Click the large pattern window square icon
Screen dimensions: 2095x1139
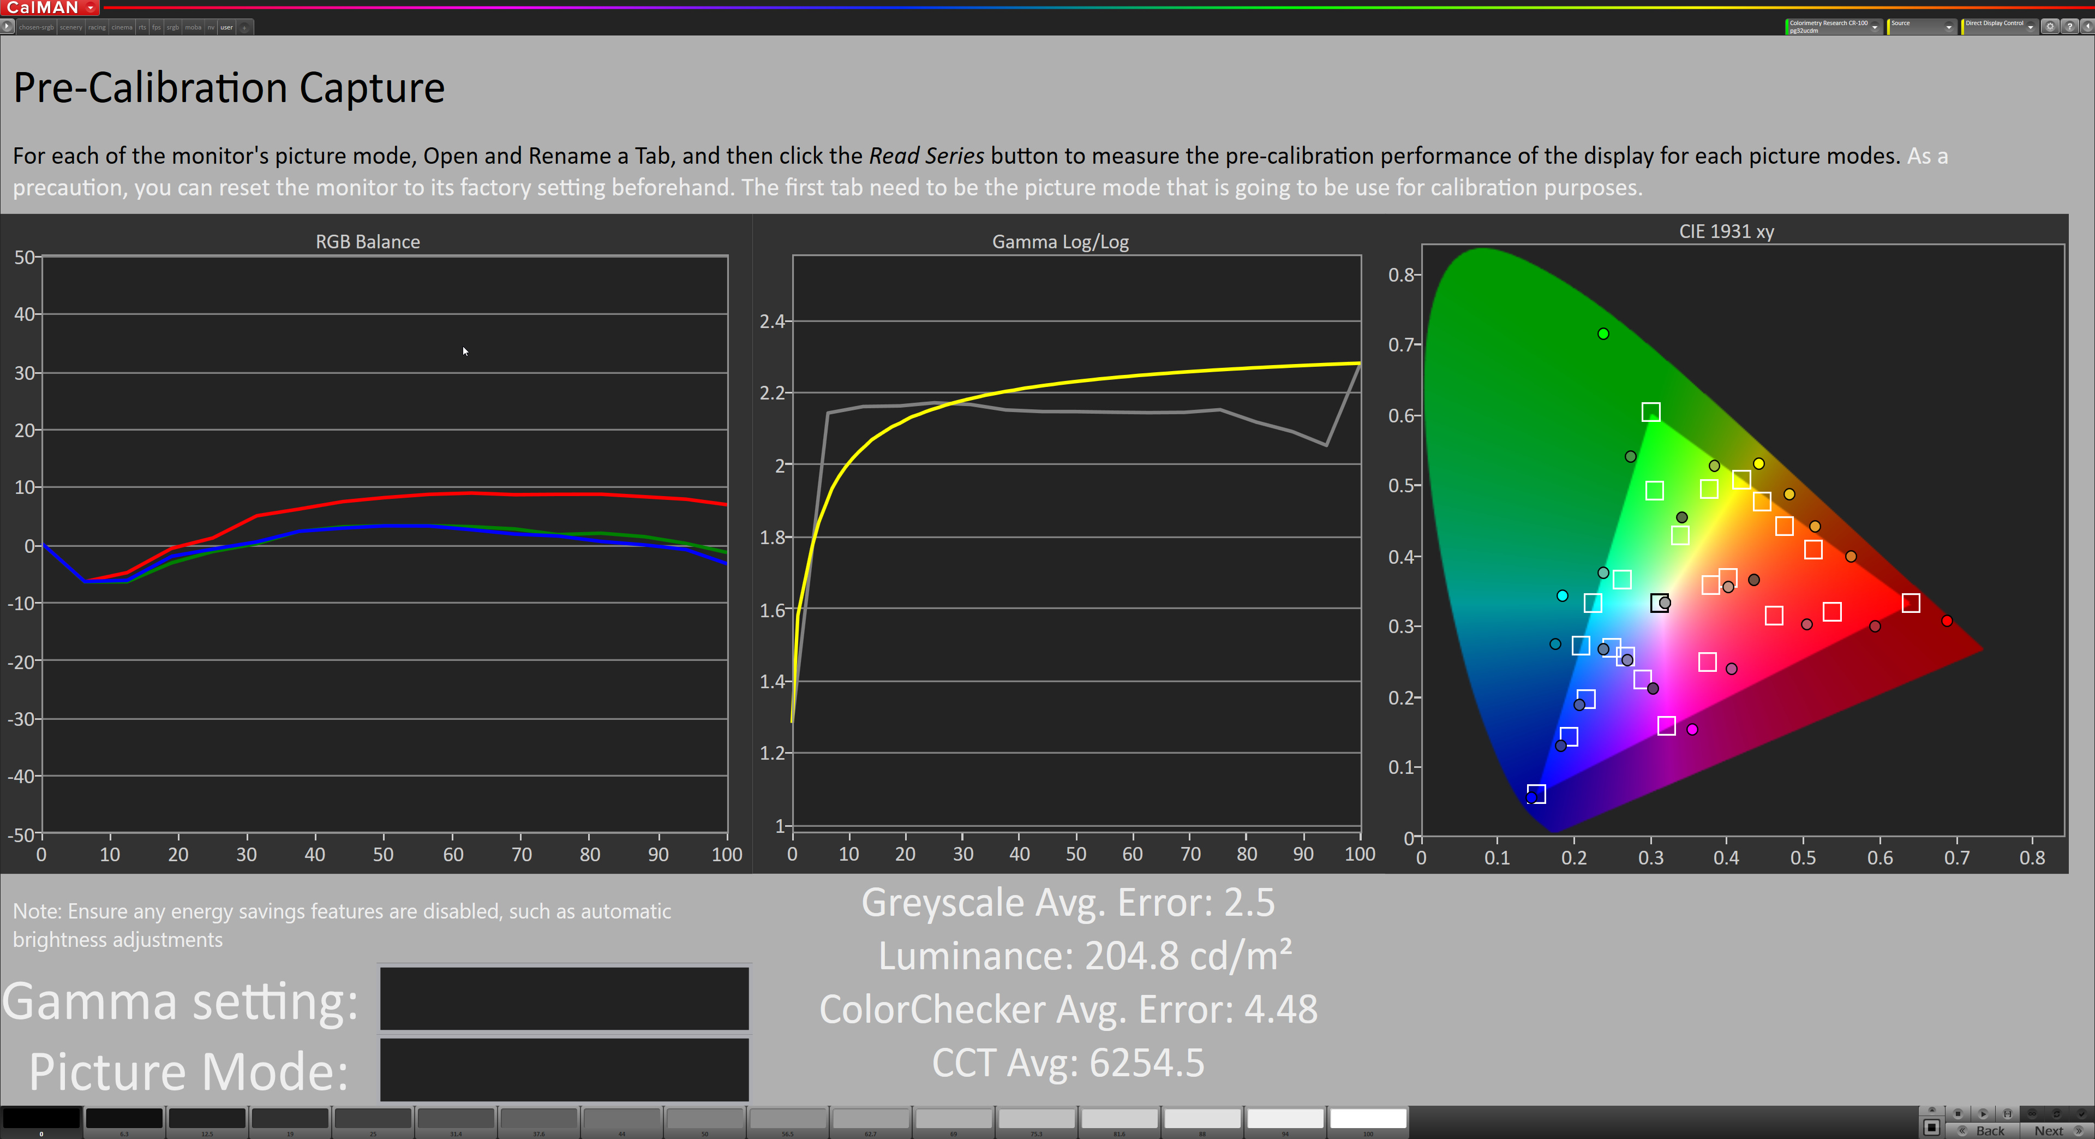[x=1931, y=1128]
